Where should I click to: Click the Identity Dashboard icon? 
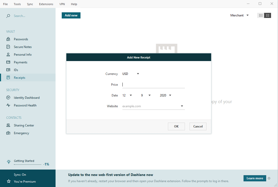click(x=8, y=97)
